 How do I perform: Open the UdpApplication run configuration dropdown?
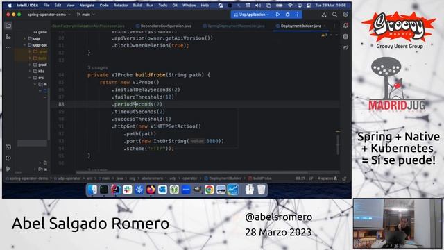click(x=251, y=15)
